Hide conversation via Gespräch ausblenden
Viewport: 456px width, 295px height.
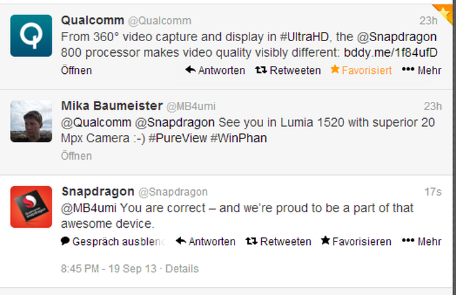[x=113, y=241]
